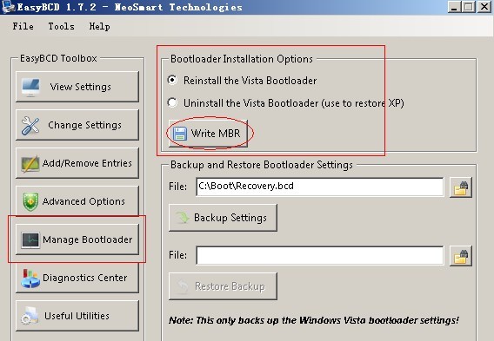This screenshot has height=341, width=494.
Task: Open the File menu
Action: coord(23,26)
